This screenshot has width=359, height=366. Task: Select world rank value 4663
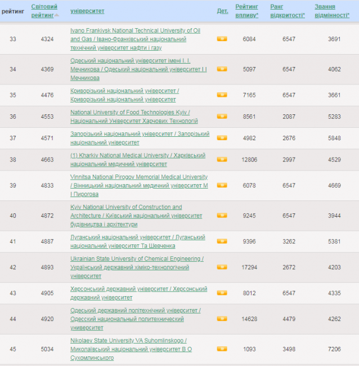(x=47, y=160)
